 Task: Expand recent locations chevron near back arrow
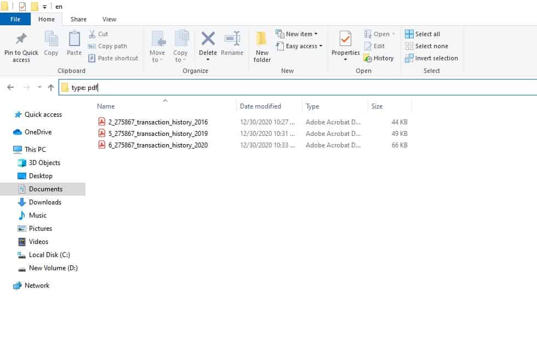coord(39,88)
